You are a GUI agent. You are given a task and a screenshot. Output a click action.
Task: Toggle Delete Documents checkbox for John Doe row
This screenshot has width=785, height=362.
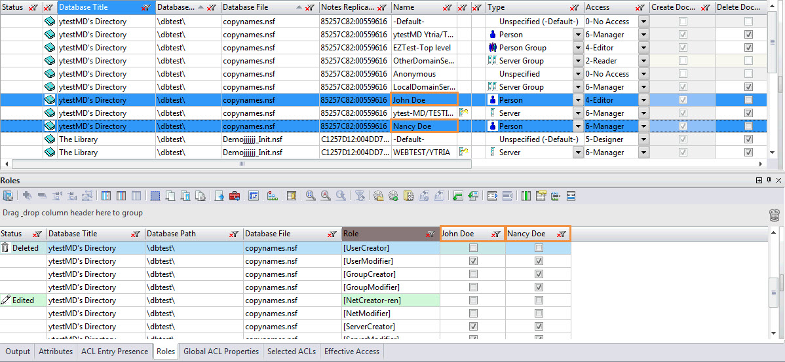tap(748, 100)
